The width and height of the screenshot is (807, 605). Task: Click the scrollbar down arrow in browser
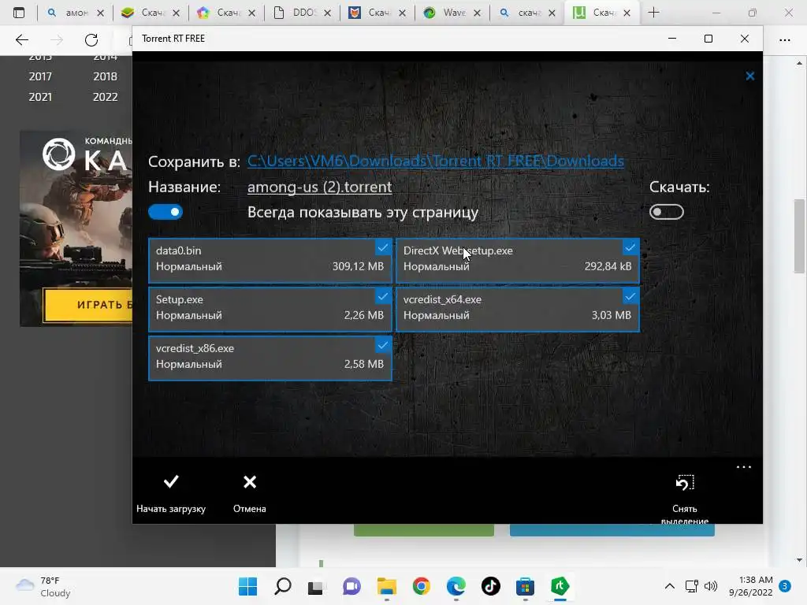point(799,560)
